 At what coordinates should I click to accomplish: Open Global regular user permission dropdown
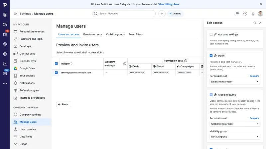coord(235,124)
